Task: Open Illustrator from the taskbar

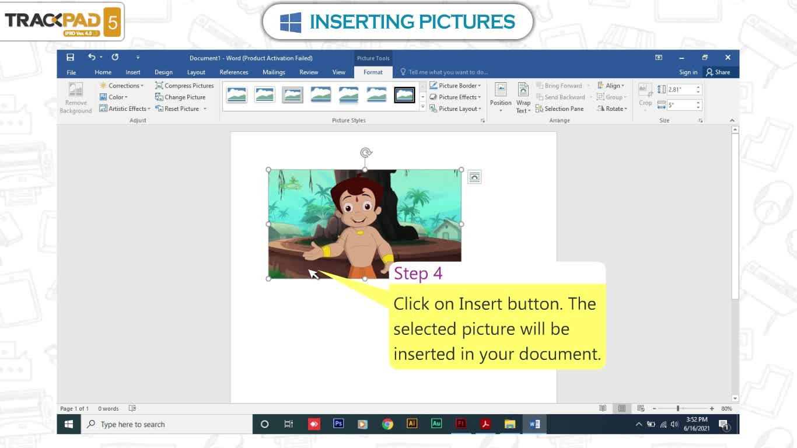Action: (x=412, y=424)
